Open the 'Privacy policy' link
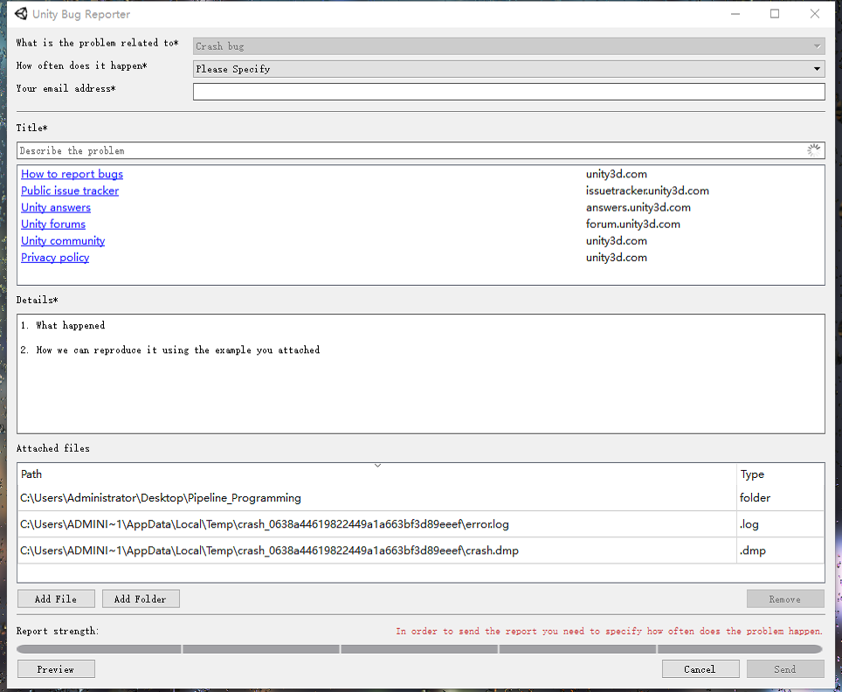Image resolution: width=842 pixels, height=692 pixels. pyautogui.click(x=55, y=258)
